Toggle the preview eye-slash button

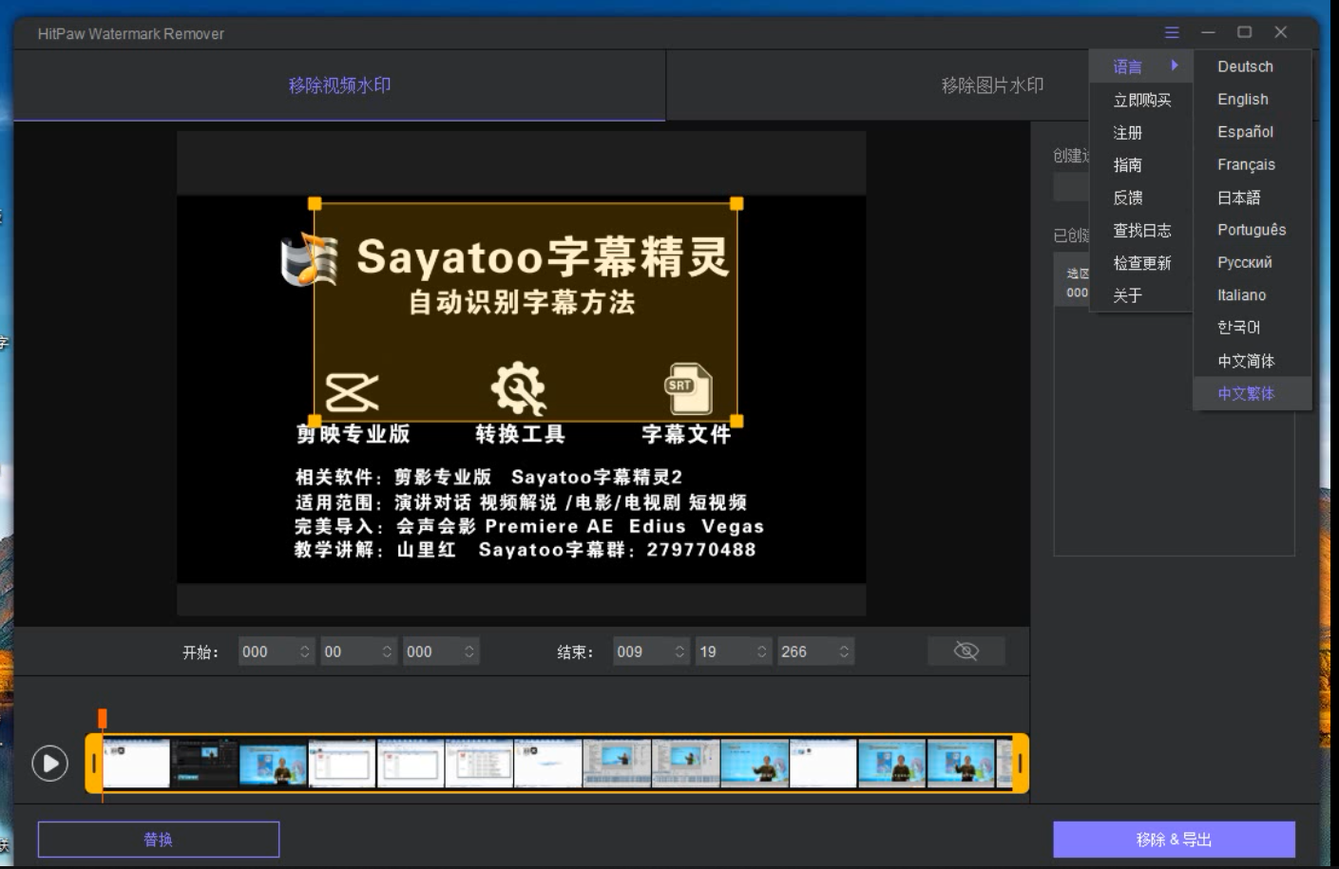(x=966, y=652)
